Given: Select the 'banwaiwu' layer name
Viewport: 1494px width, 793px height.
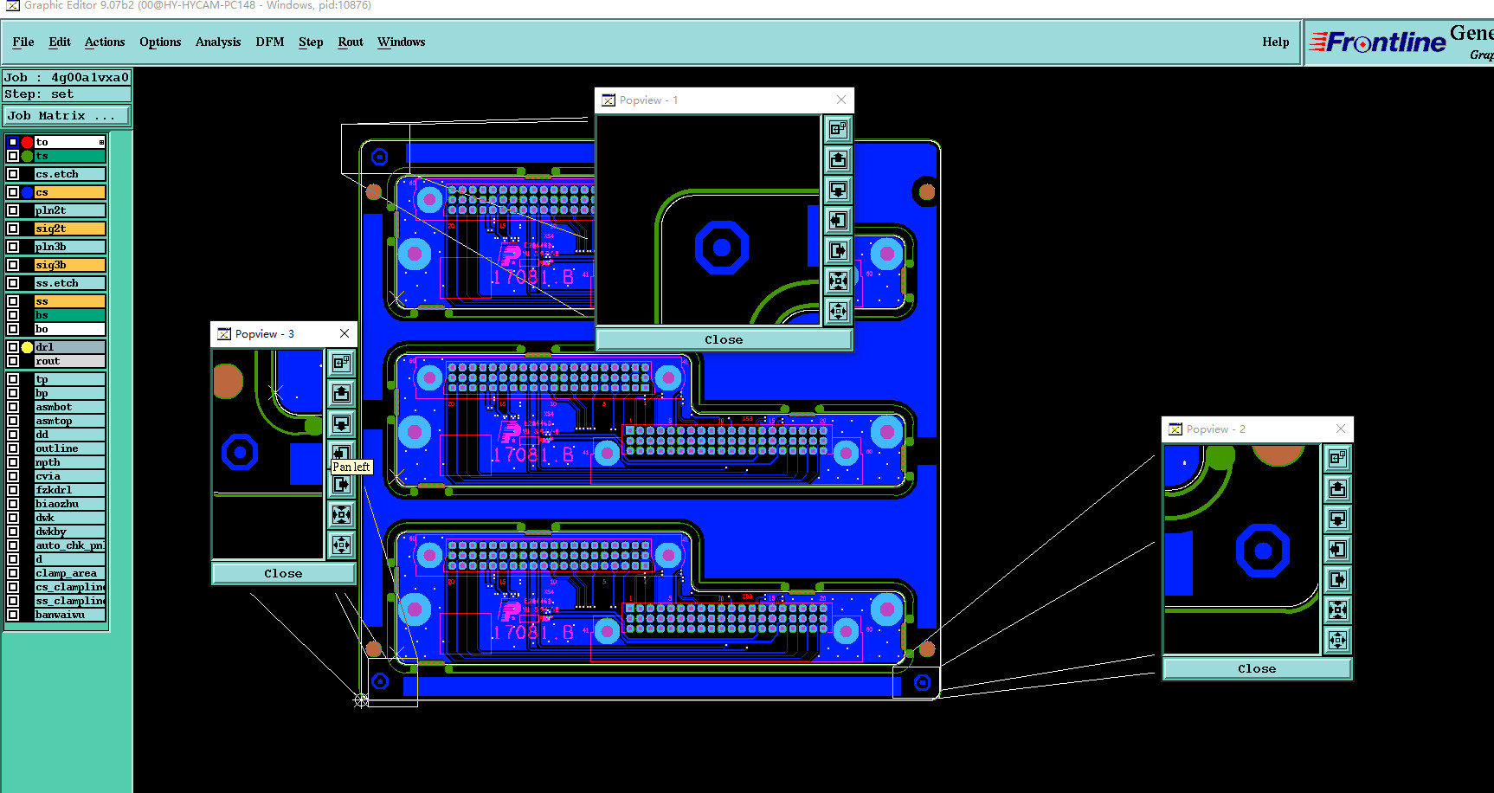Looking at the screenshot, I should coord(70,615).
